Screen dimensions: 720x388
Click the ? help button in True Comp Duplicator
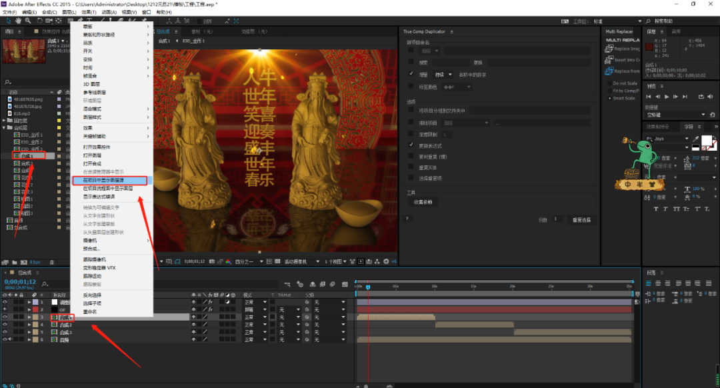pos(407,219)
